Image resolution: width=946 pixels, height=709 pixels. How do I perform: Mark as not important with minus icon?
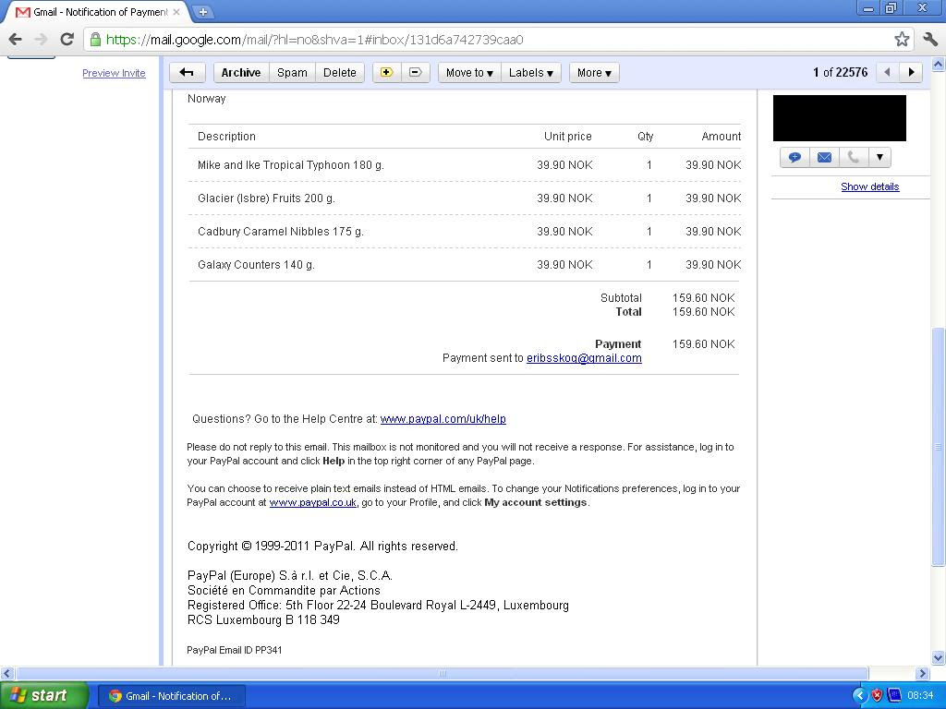415,72
